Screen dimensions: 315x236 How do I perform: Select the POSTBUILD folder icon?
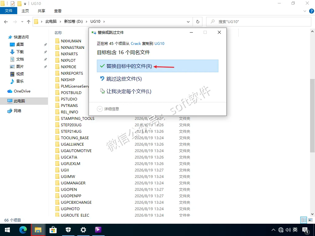pyautogui.click(x=57, y=92)
